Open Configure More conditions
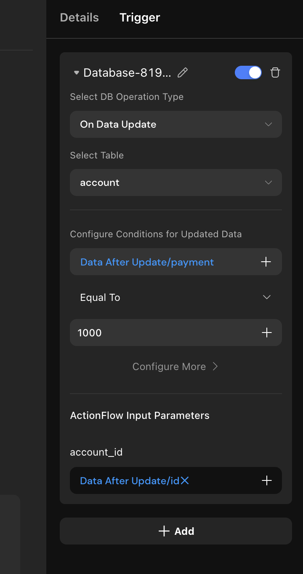303x574 pixels. pos(175,367)
